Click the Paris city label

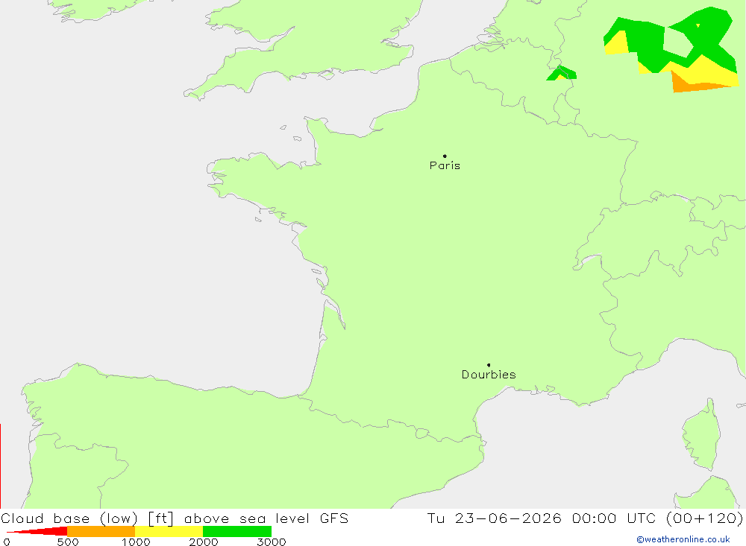tap(445, 165)
